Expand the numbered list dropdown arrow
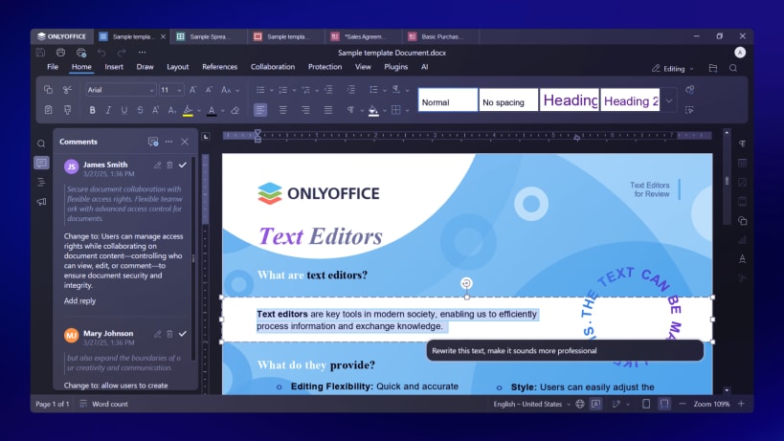 point(294,90)
